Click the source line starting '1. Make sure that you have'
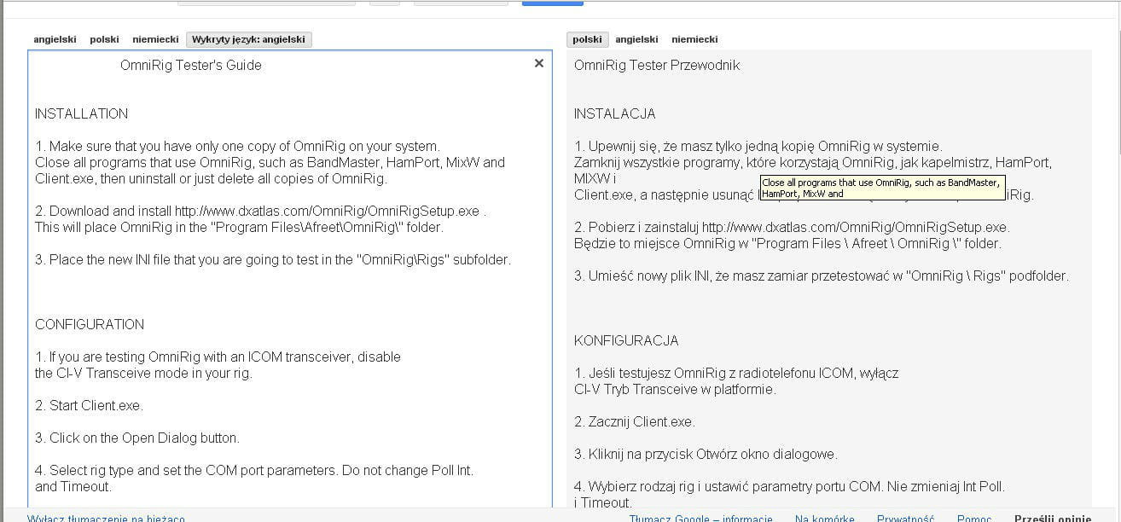 (x=238, y=147)
